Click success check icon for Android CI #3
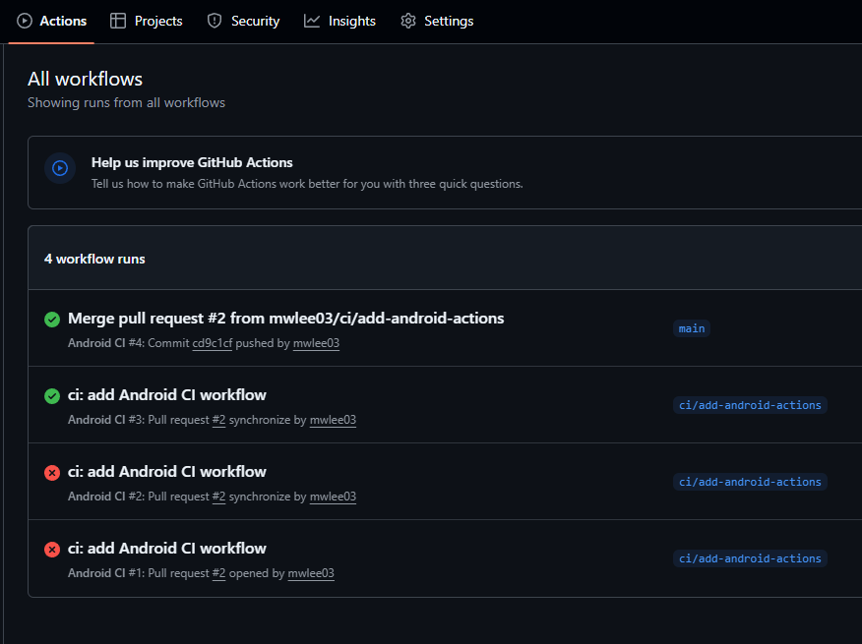862x644 pixels. pyautogui.click(x=52, y=395)
